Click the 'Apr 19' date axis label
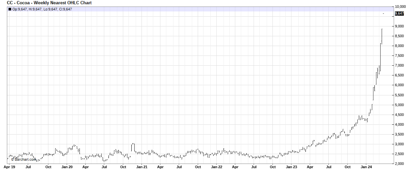 pos(9,168)
